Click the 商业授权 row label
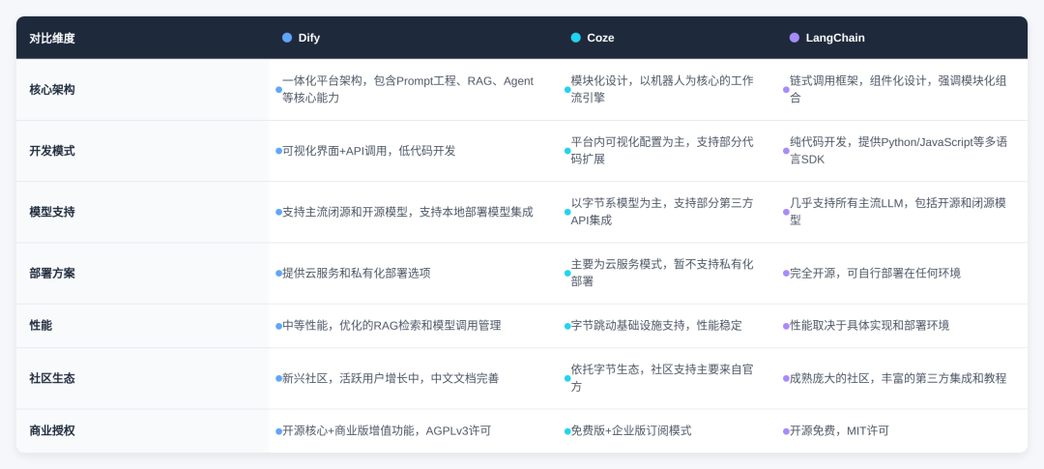Screen dimensions: 1044x469 click(x=52, y=431)
